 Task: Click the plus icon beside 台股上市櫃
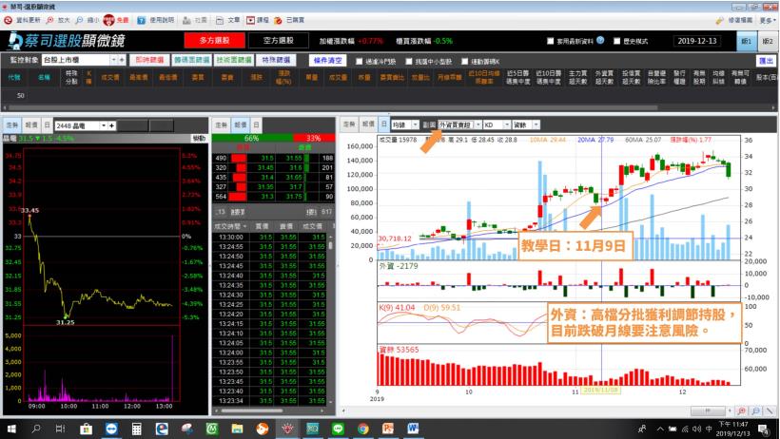(122, 60)
